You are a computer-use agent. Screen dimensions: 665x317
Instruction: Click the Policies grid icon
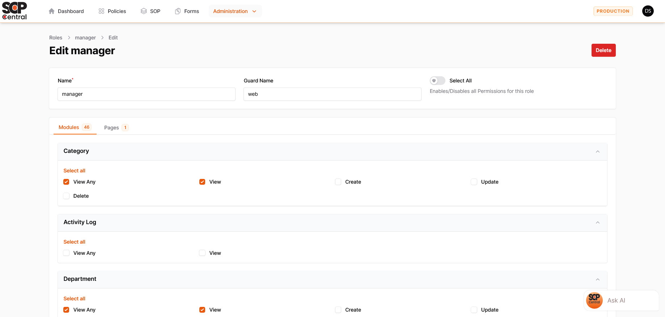101,11
